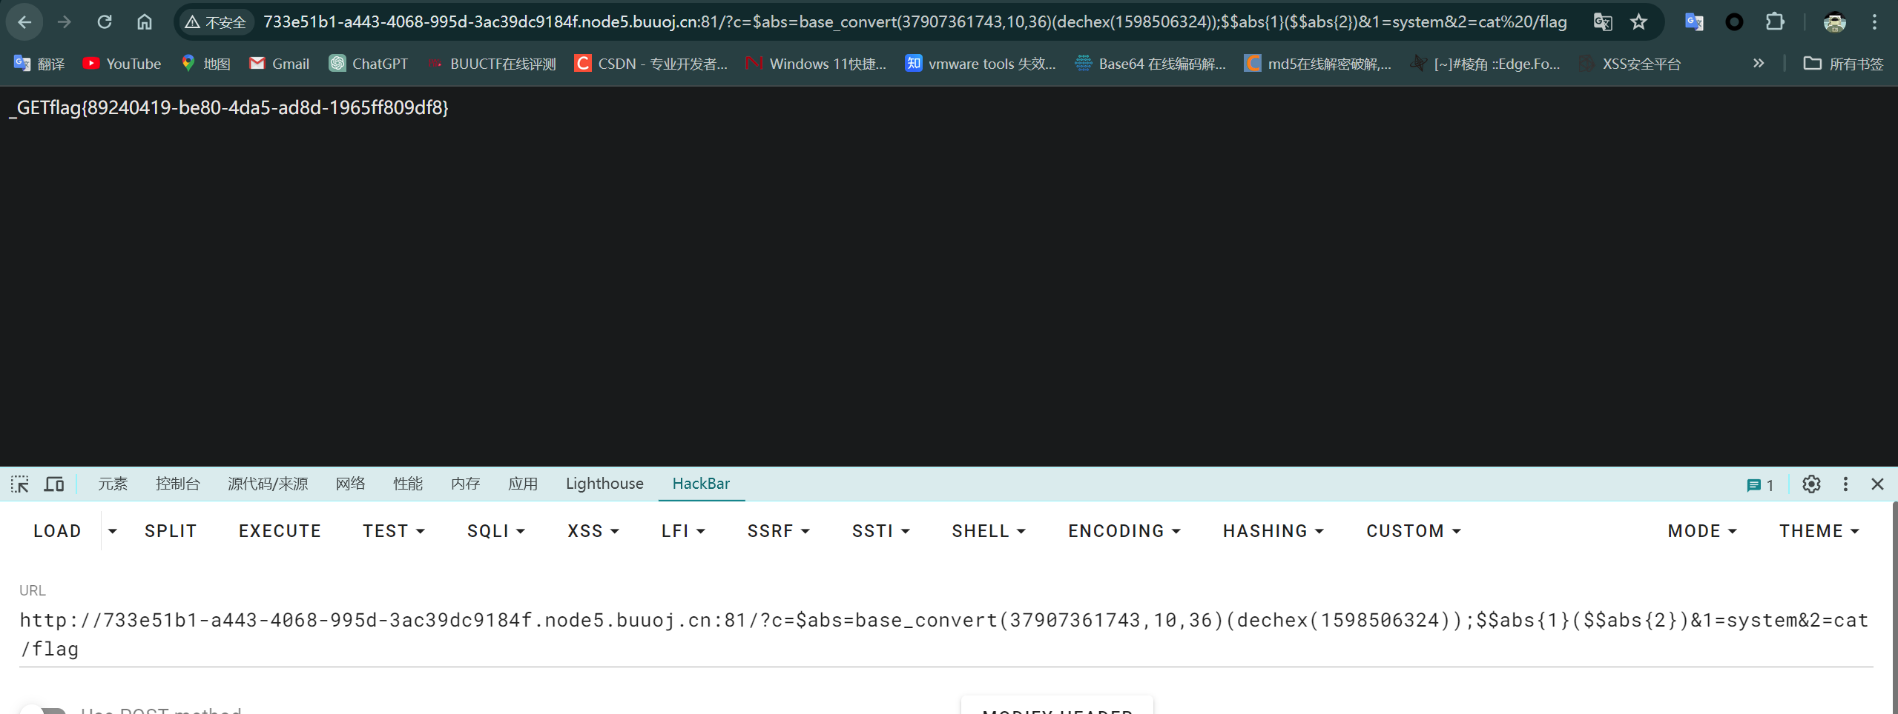Click the browser address bar URL
The height and width of the screenshot is (714, 1898).
click(915, 22)
